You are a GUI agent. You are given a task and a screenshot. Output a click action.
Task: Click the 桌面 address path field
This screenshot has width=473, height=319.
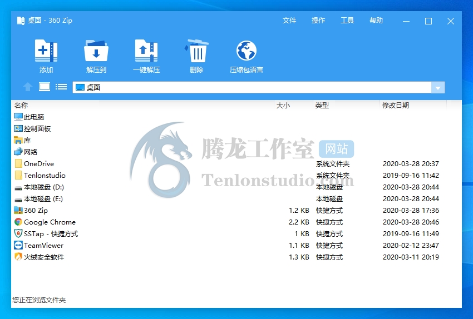click(252, 87)
